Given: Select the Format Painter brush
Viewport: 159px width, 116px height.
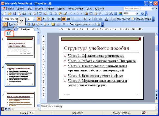Looking at the screenshot, I should pyautogui.click(x=65, y=14).
